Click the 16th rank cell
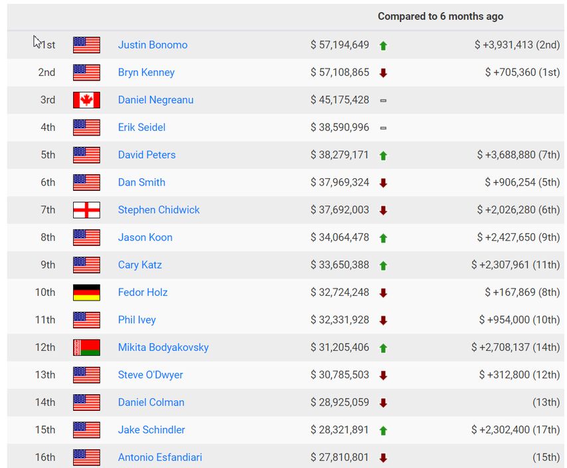The width and height of the screenshot is (567, 468). (45, 457)
